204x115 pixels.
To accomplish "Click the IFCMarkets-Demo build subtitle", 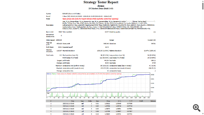I will click(101, 8).
